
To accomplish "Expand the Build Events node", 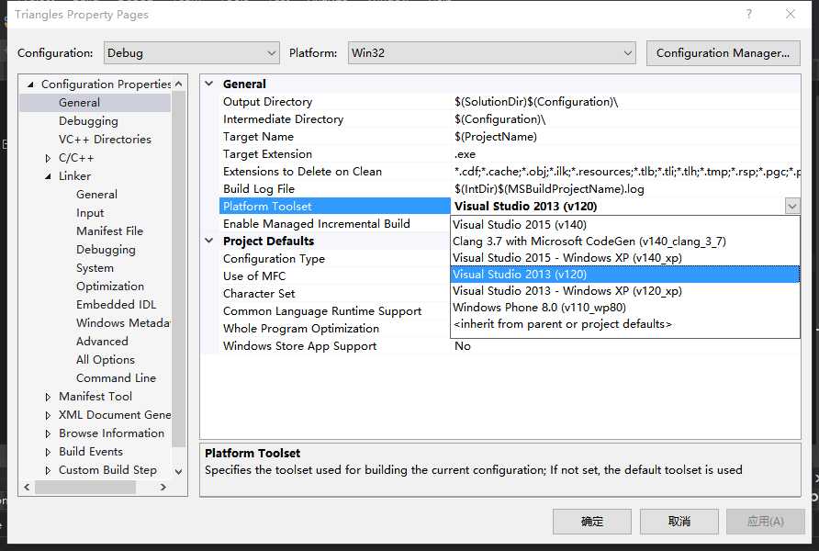I will coord(48,452).
